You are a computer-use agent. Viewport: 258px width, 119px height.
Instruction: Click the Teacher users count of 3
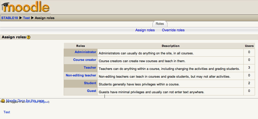pos(249,68)
